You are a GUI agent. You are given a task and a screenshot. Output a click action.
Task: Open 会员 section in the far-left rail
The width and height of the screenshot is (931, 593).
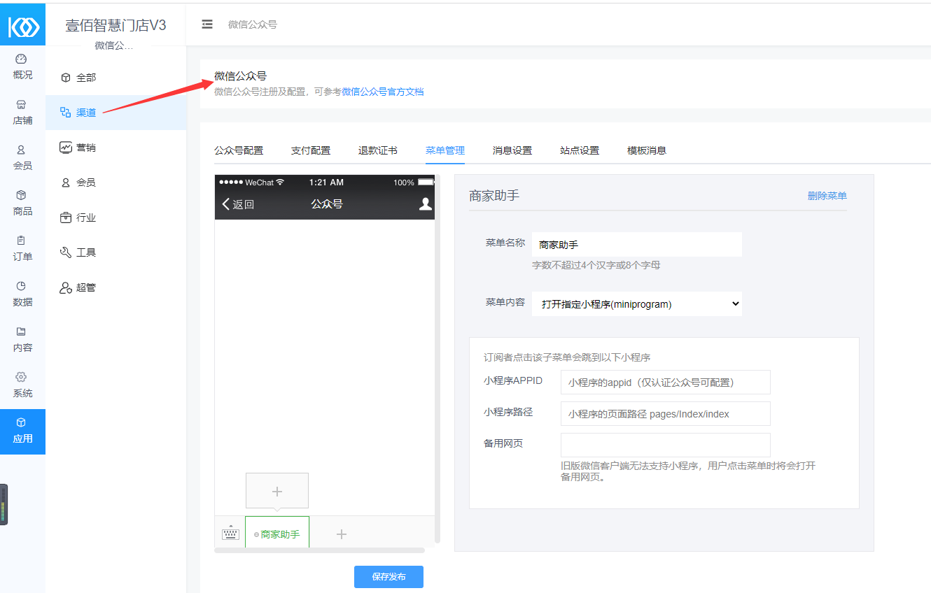click(x=22, y=158)
